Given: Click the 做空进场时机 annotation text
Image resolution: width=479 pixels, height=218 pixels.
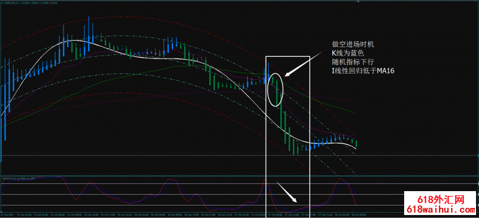Looking at the screenshot, I should pyautogui.click(x=353, y=45).
